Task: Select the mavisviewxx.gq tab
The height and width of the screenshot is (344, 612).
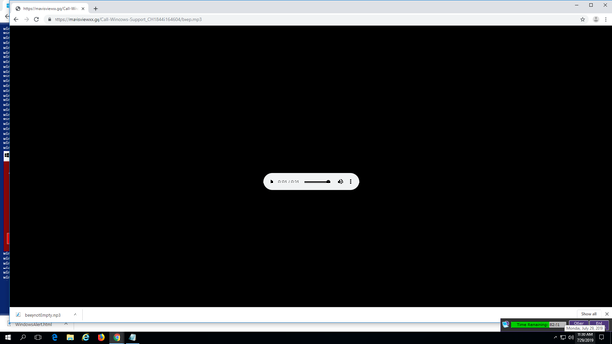Action: [50, 9]
